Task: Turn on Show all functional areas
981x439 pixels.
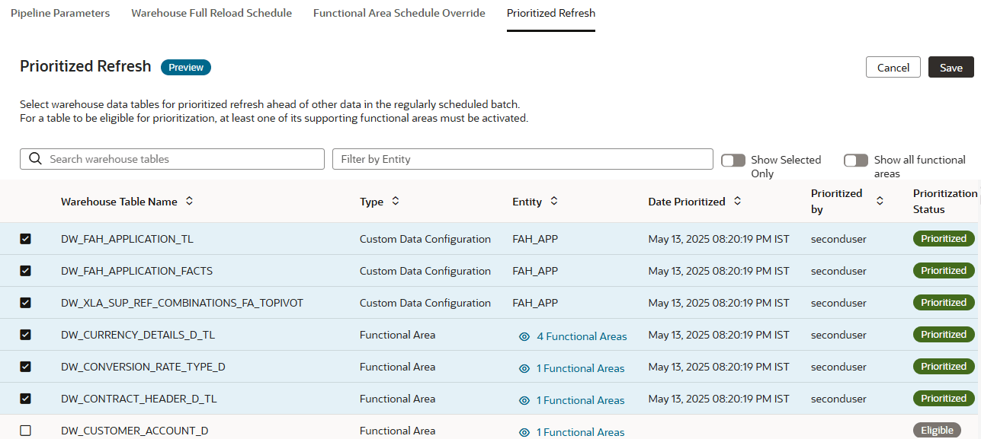Action: (855, 160)
